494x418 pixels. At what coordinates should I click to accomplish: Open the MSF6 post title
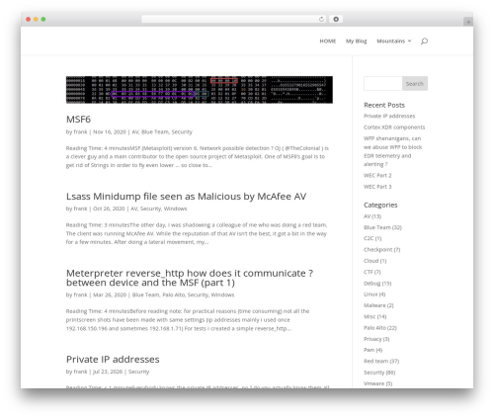coord(78,120)
